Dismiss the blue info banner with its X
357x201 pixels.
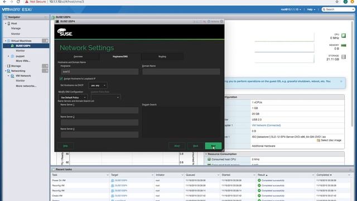tap(341, 82)
